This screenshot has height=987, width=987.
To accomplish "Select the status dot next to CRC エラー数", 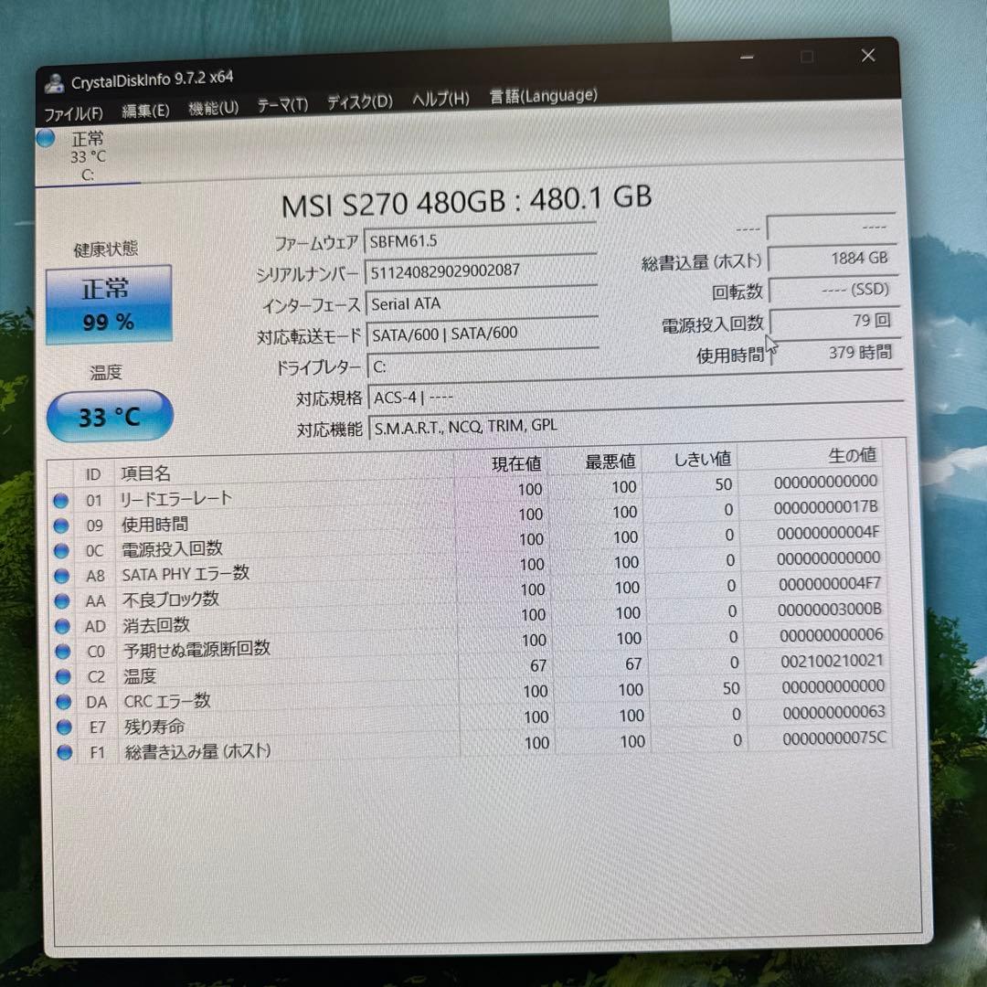I will click(x=62, y=702).
